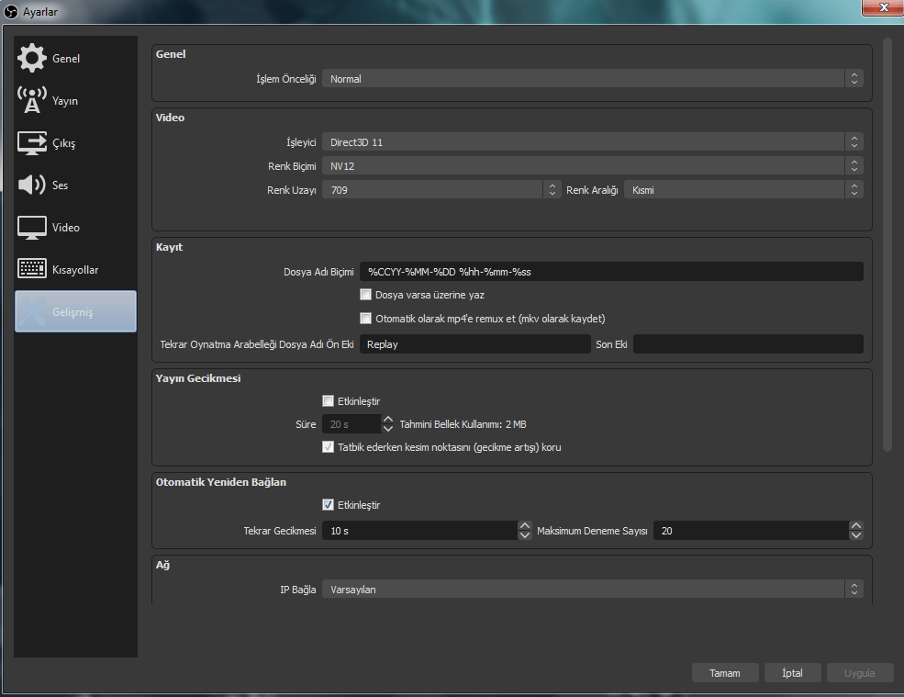The width and height of the screenshot is (904, 697).
Task: Select the Gelişmiş tab label
Action: tap(73, 312)
